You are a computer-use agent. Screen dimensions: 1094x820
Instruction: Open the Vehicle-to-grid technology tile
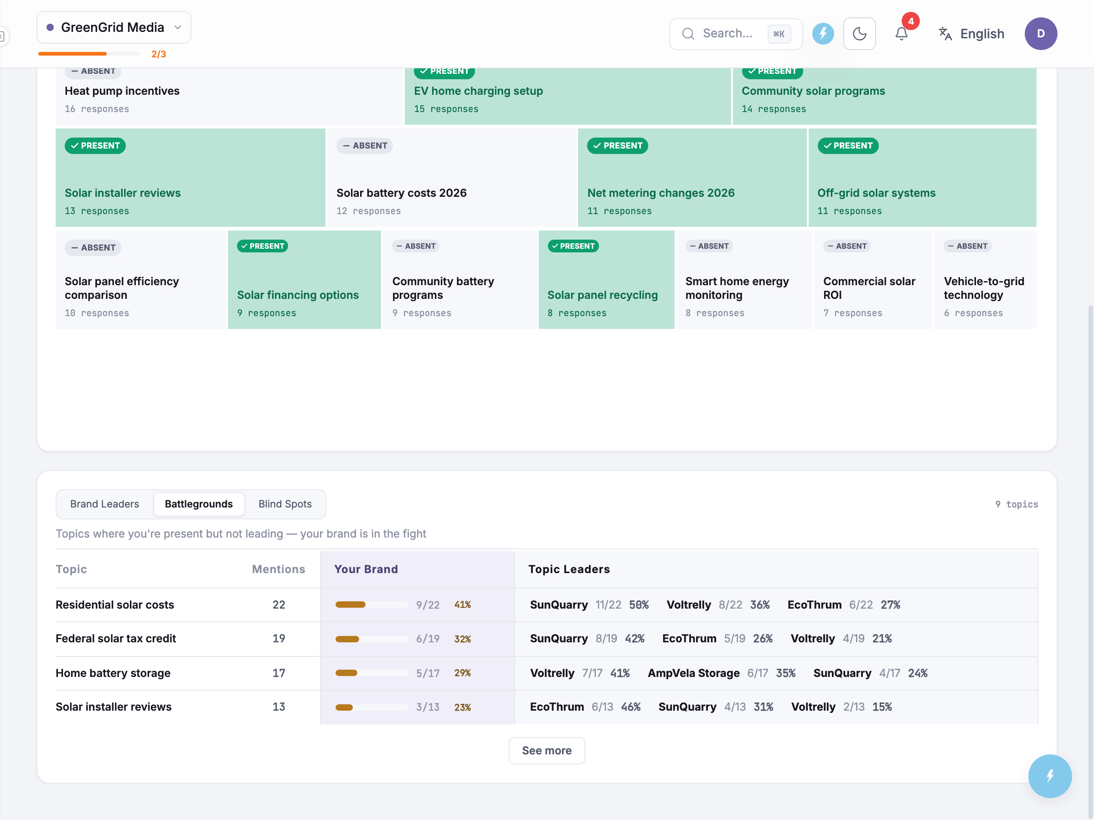tap(985, 279)
